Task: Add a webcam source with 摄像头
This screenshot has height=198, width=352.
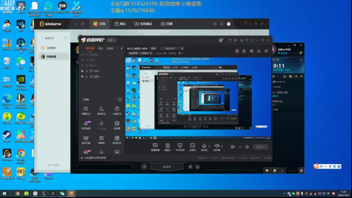Action: point(168,147)
